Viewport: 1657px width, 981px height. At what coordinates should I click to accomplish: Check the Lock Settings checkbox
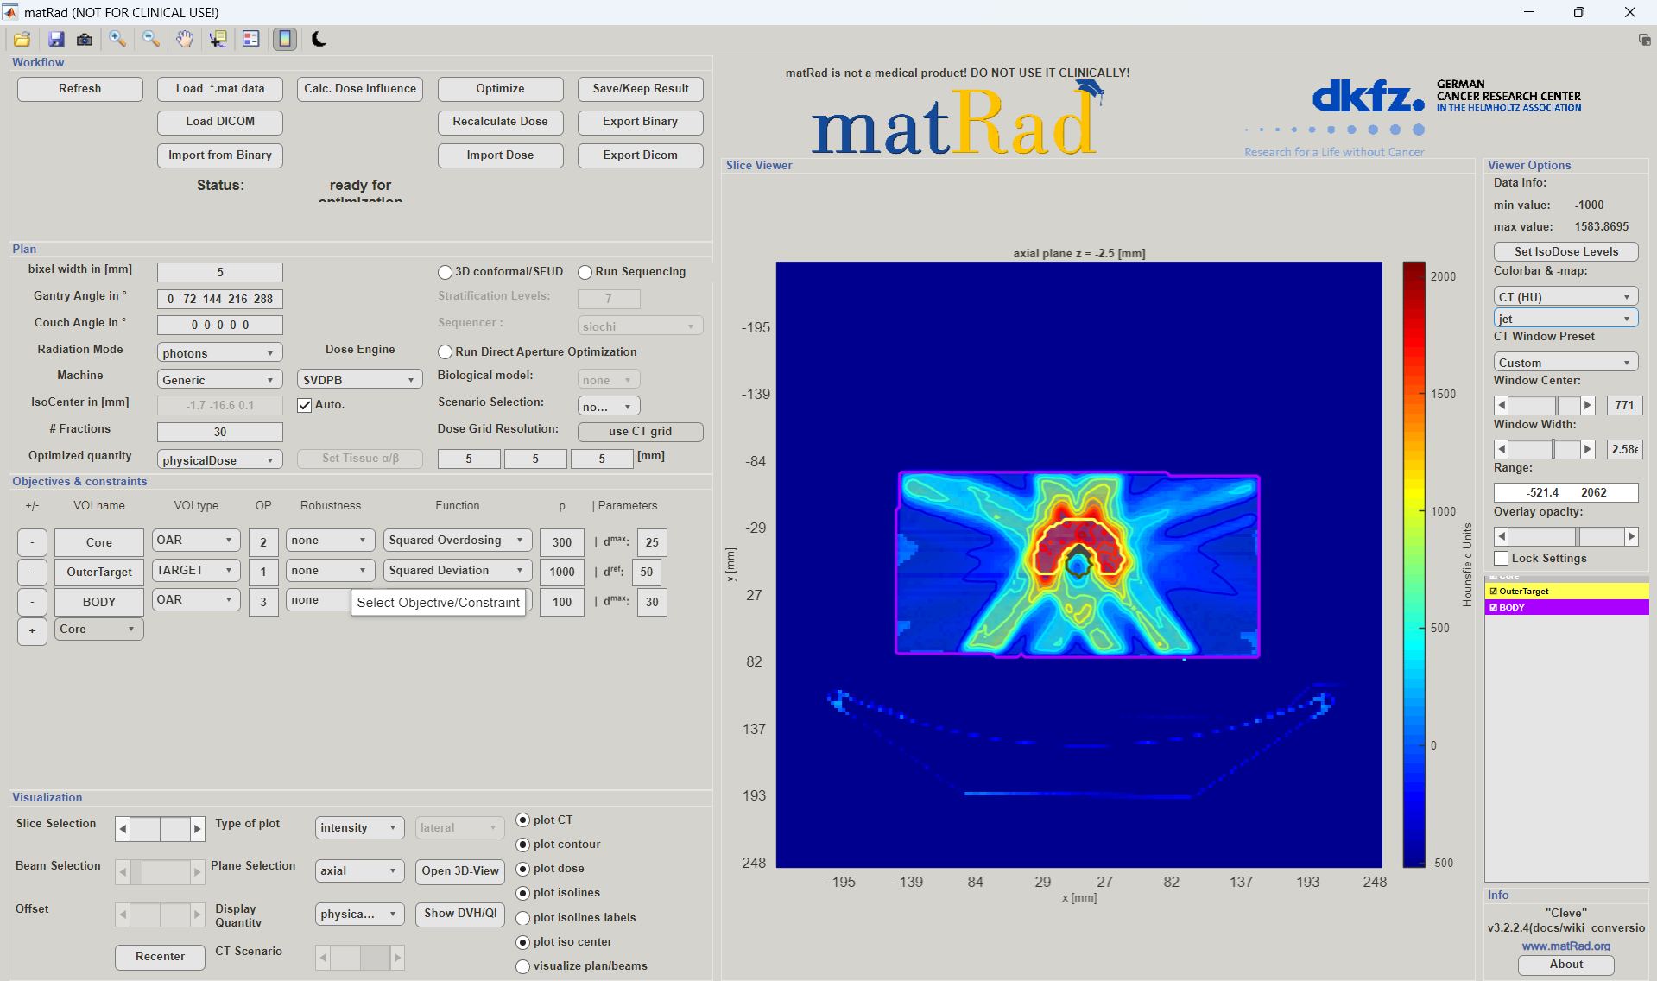(x=1502, y=559)
